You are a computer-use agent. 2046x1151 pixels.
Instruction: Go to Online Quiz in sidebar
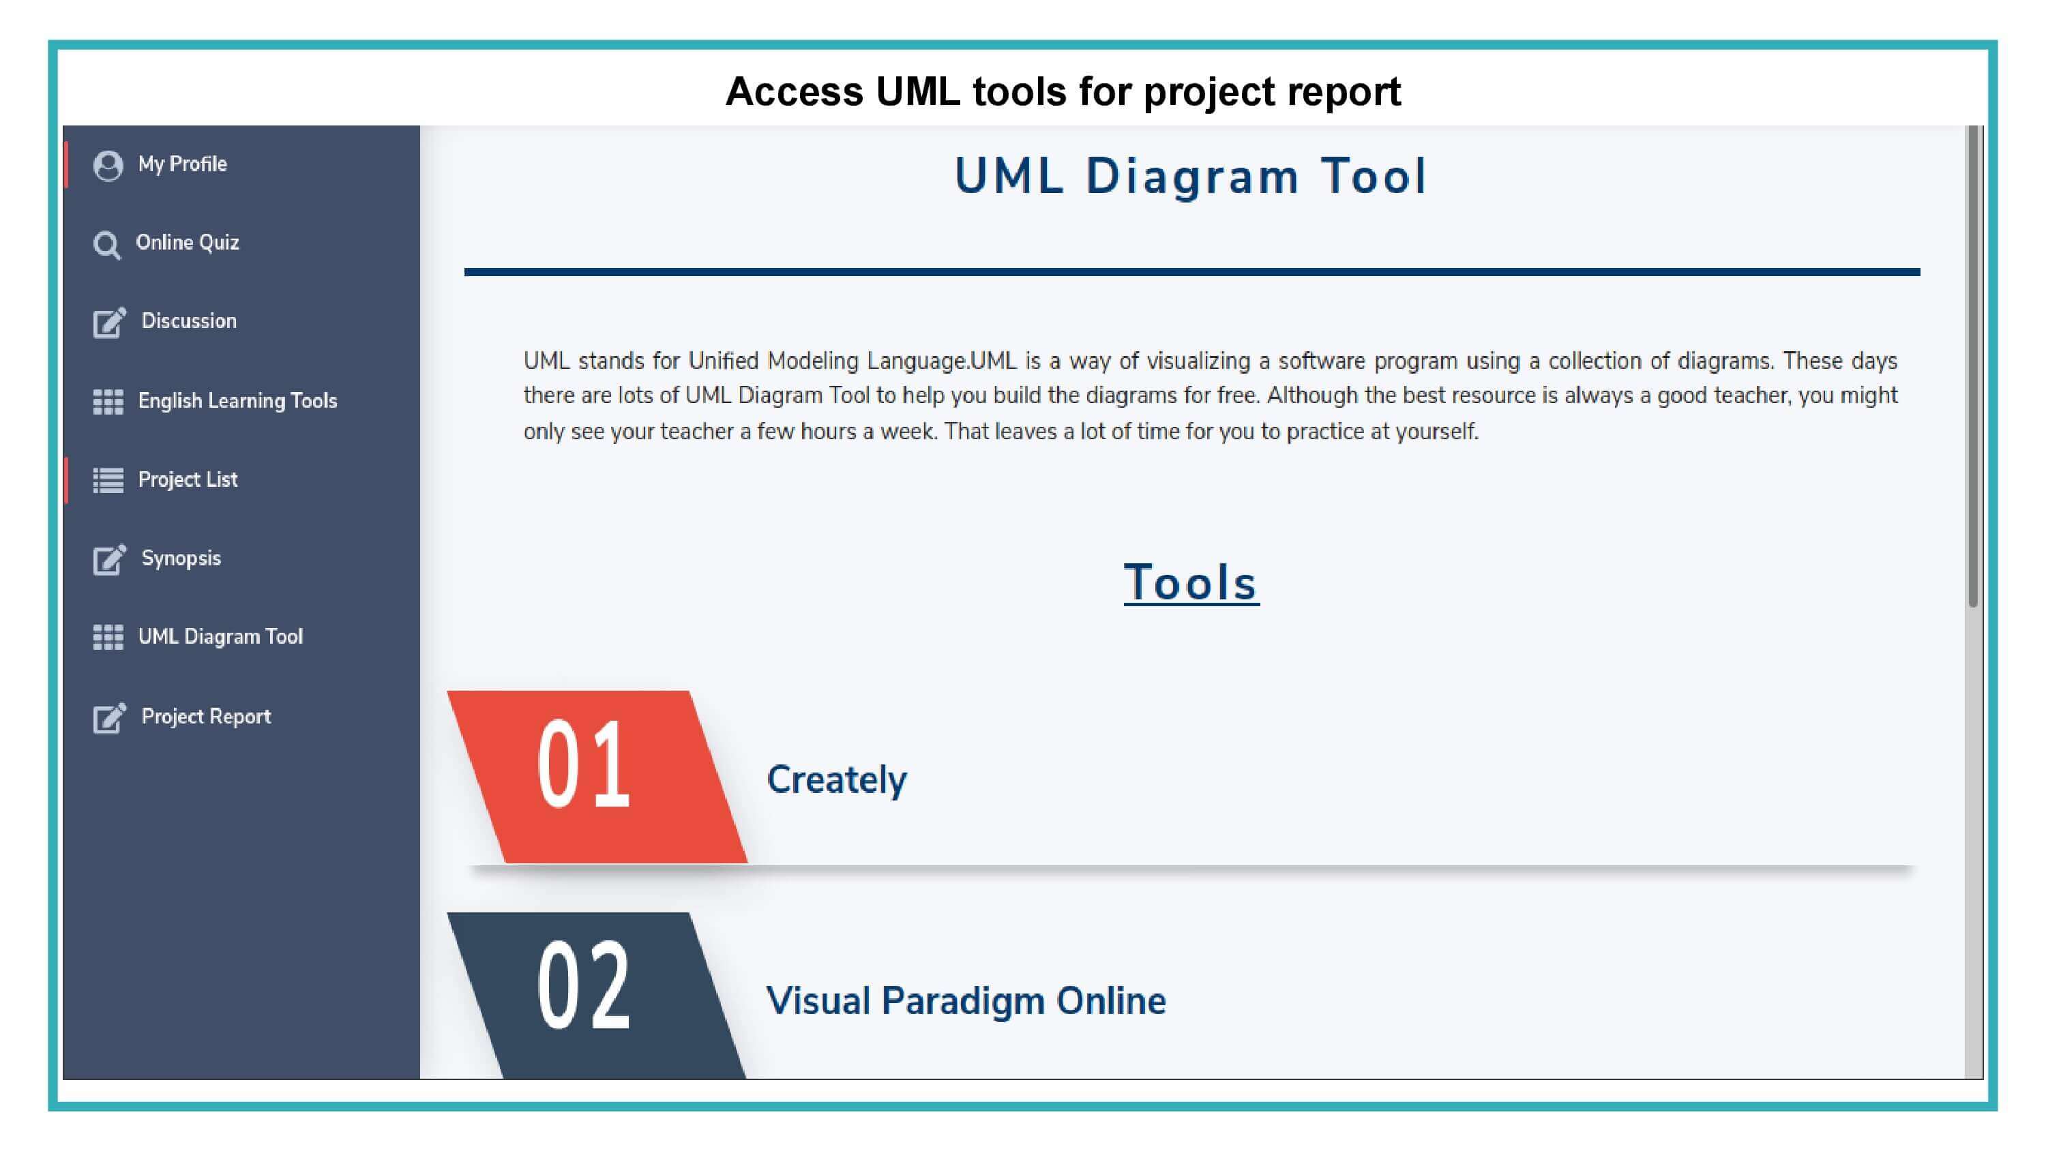pyautogui.click(x=188, y=242)
